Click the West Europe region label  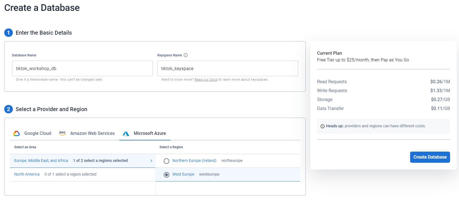183,174
